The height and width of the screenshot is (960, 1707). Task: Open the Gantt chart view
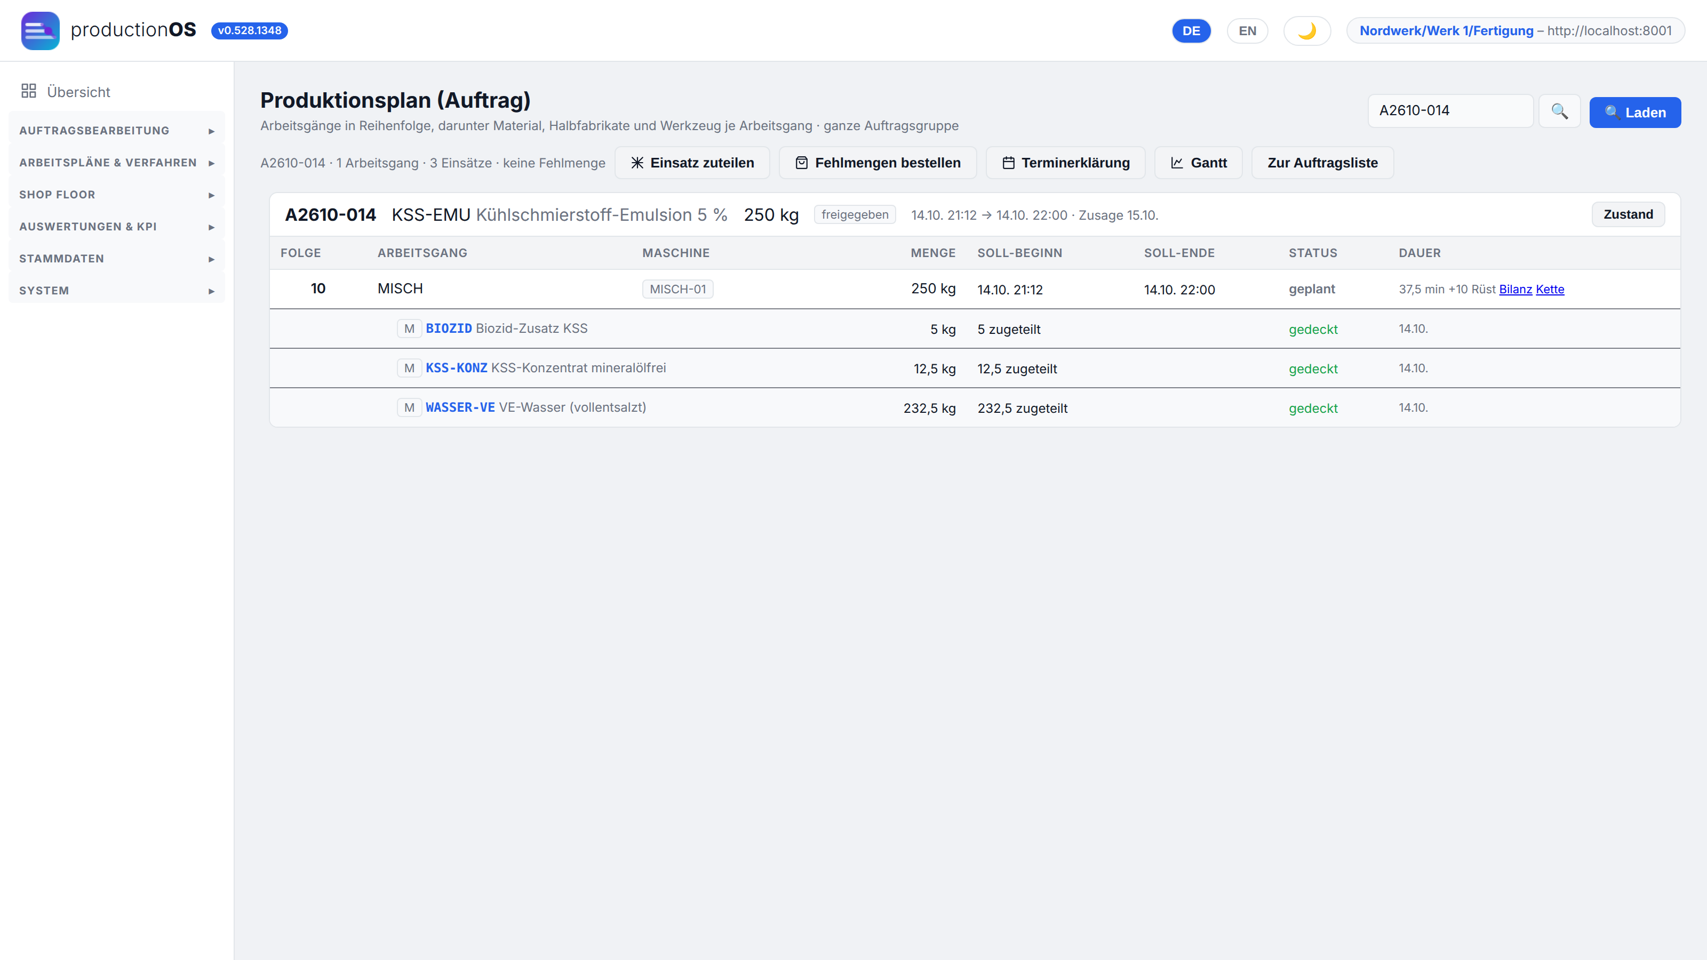point(1198,162)
